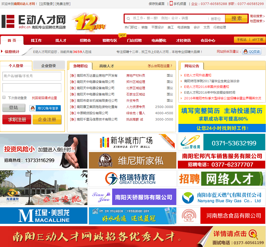The image size is (266, 247).
Task: Open the 地图搜索 link
Action: pos(257,21)
